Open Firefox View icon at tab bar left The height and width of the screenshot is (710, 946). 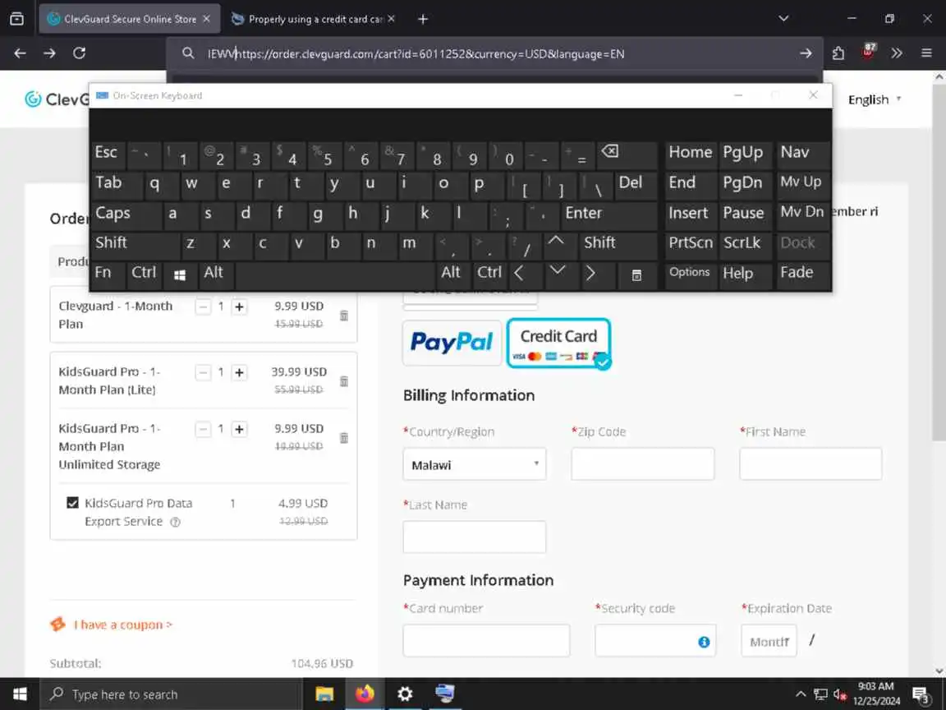point(17,19)
